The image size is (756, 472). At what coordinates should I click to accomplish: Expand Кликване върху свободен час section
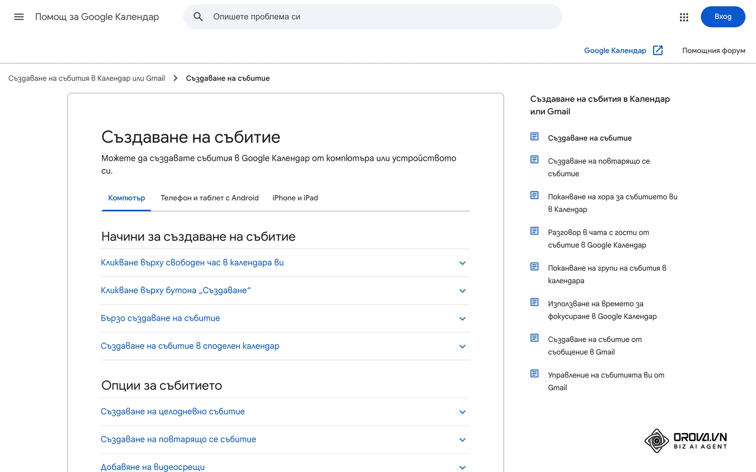click(x=285, y=263)
